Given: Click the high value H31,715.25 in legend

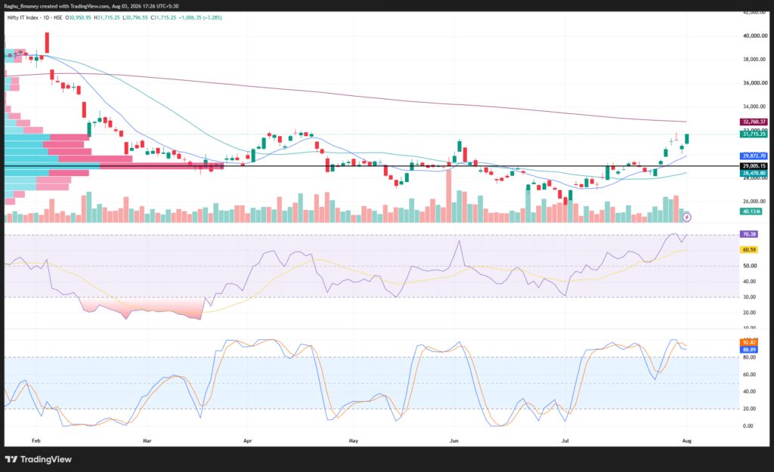Looking at the screenshot, I should click(x=107, y=18).
